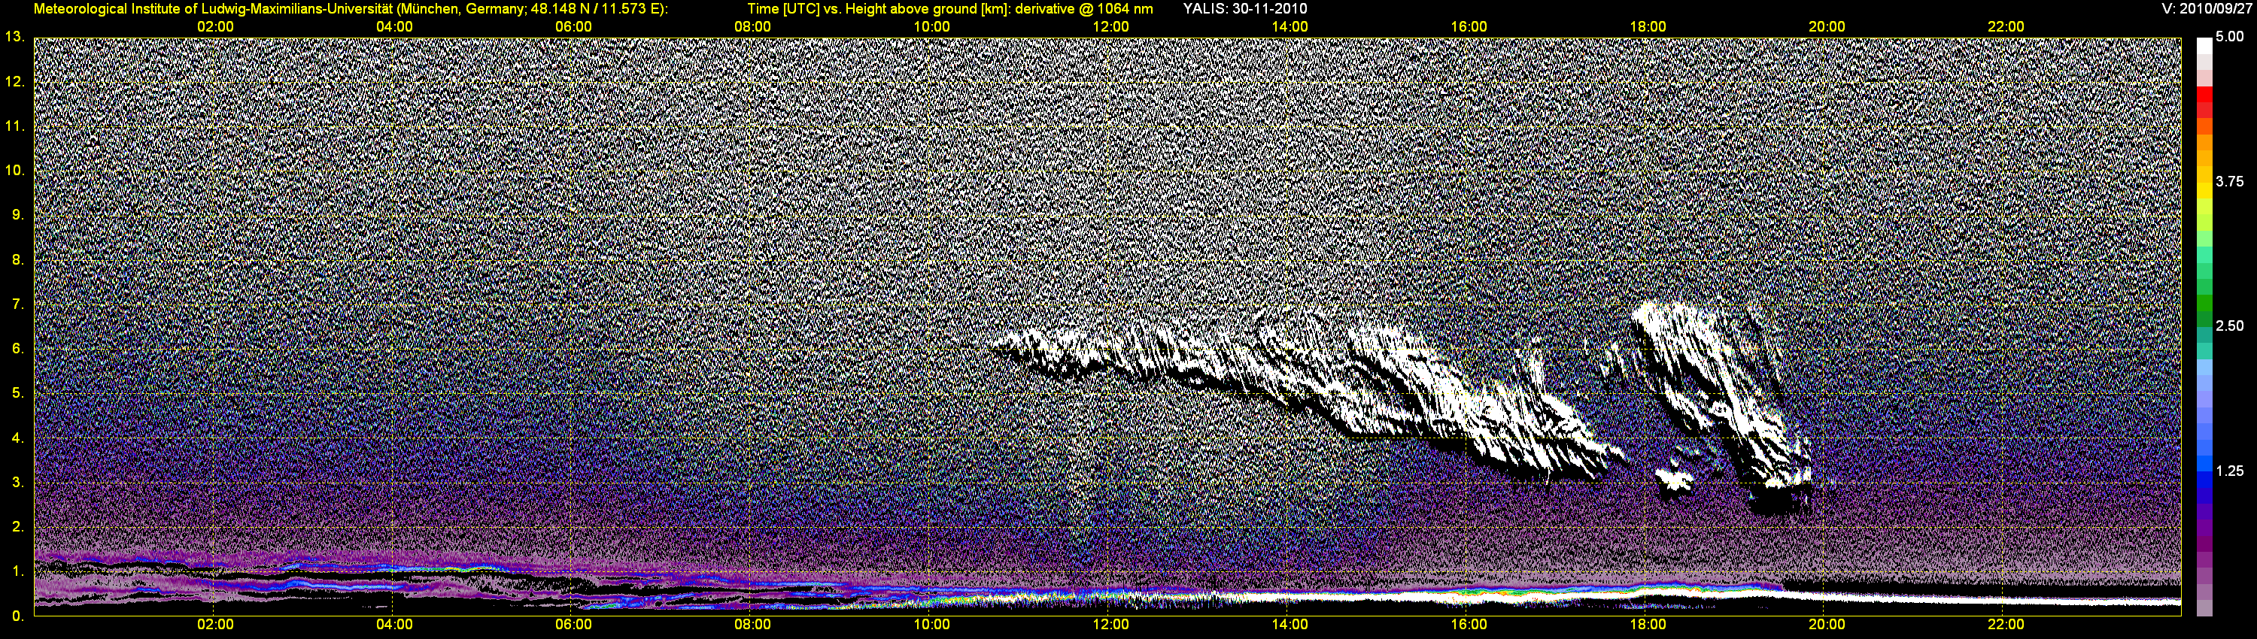Screen dimensions: 2257x639
Task: Click the 1.25 value on the color scale
Action: [2230, 471]
